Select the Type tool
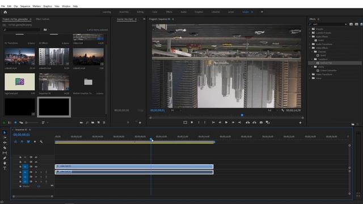 pos(5,168)
